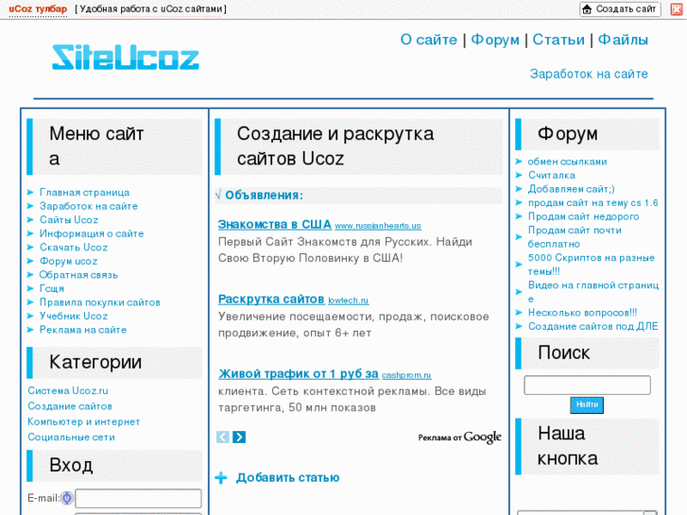
Task: Click the next ads arrow icon
Action: tap(239, 437)
